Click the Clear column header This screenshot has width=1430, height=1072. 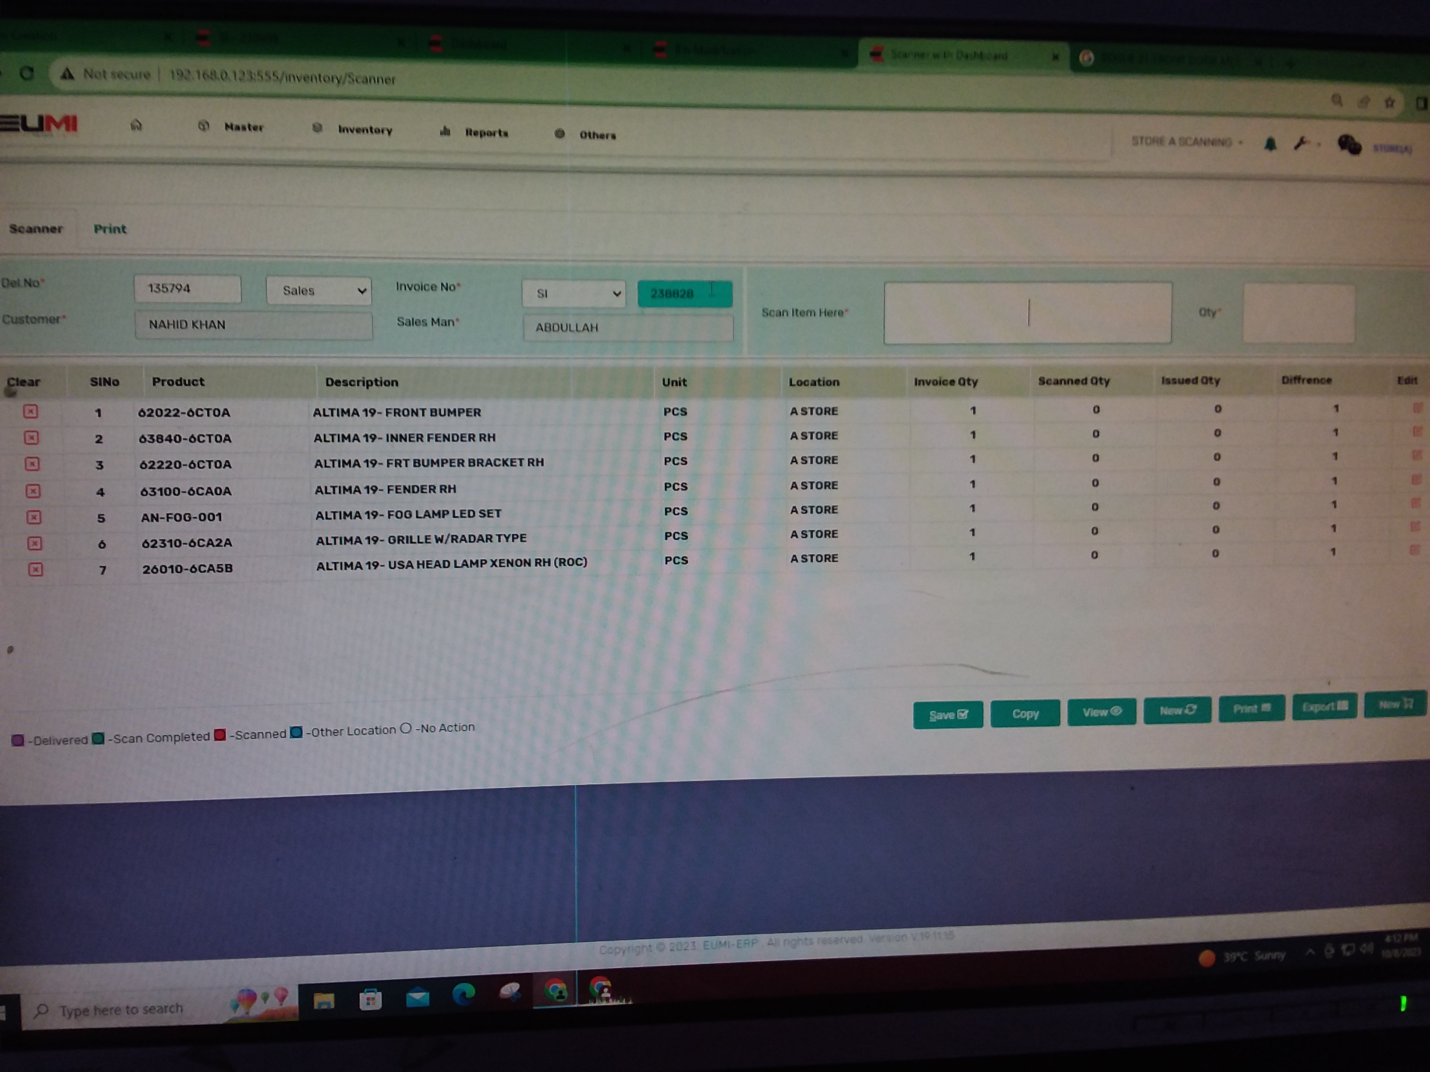click(23, 382)
